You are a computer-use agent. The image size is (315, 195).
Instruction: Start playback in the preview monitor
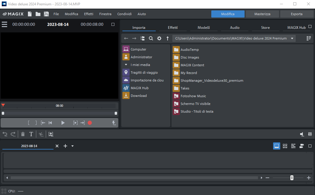point(63,123)
